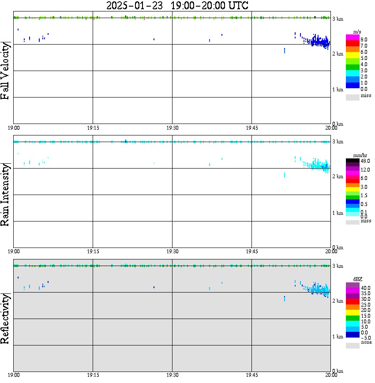This screenshot has height=383, width=375.
Task: Select the dark blue swatch in m/s legend
Action: point(352,86)
